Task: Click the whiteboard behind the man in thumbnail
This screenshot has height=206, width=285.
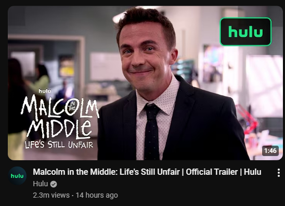Action: pyautogui.click(x=106, y=67)
